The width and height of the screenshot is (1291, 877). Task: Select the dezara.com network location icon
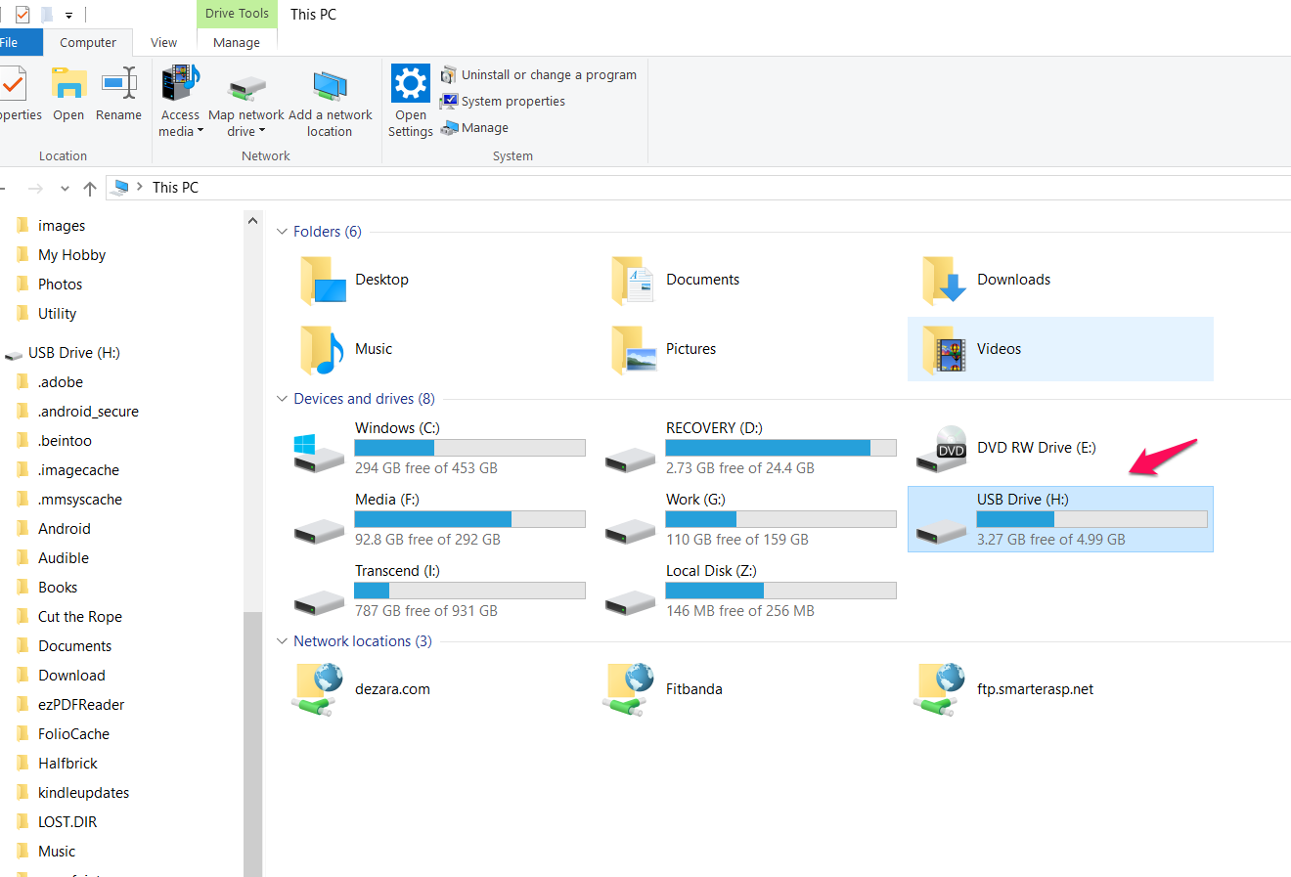[319, 690]
